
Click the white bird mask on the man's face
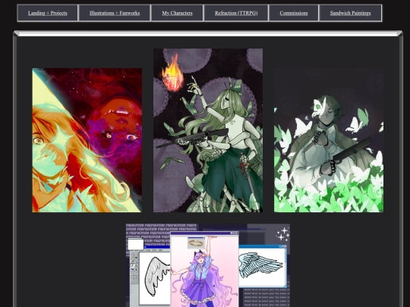tap(319, 107)
